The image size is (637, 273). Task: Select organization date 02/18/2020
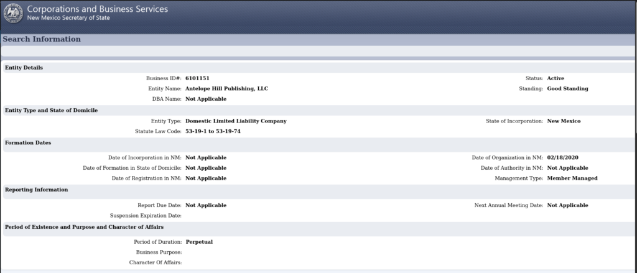(x=562, y=157)
